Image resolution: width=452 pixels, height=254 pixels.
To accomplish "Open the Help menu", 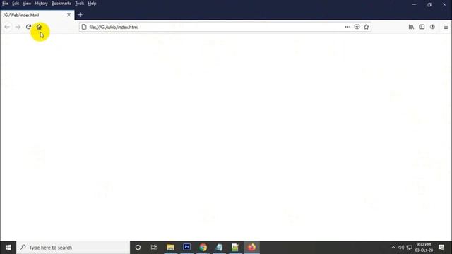I will [92, 4].
